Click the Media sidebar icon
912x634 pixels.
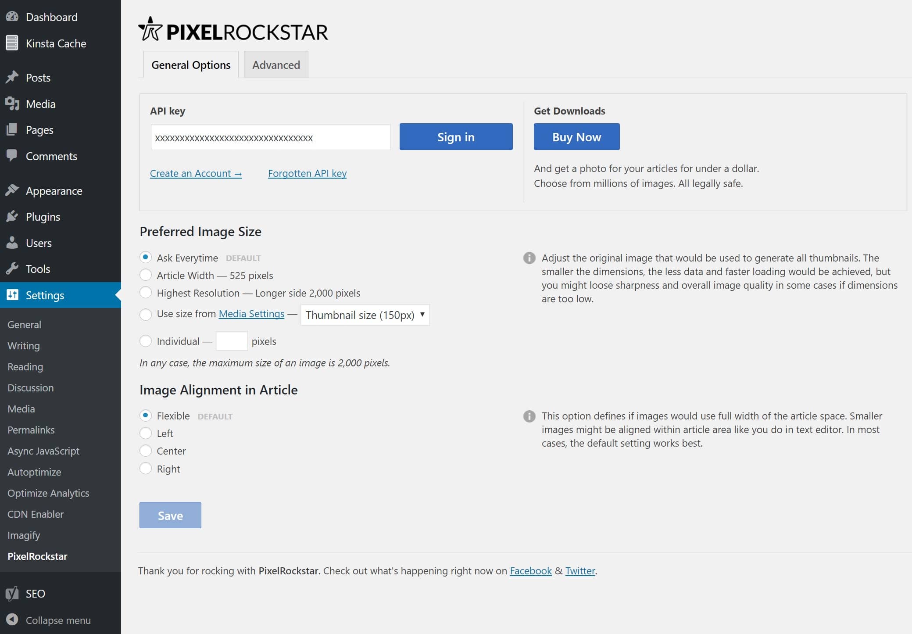click(x=11, y=103)
